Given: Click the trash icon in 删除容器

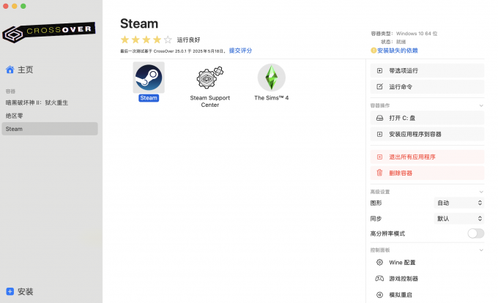Looking at the screenshot, I should (379, 173).
